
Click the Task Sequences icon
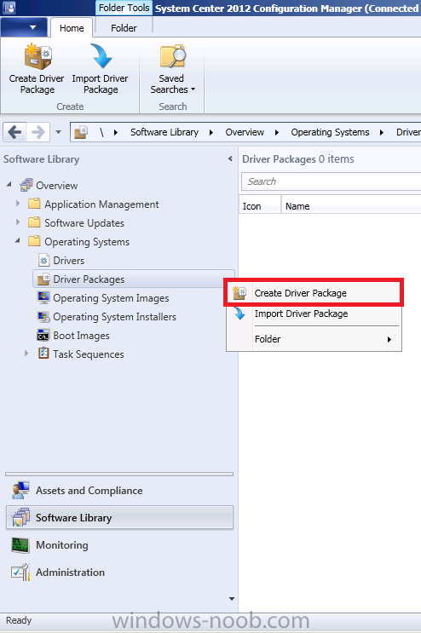(43, 354)
